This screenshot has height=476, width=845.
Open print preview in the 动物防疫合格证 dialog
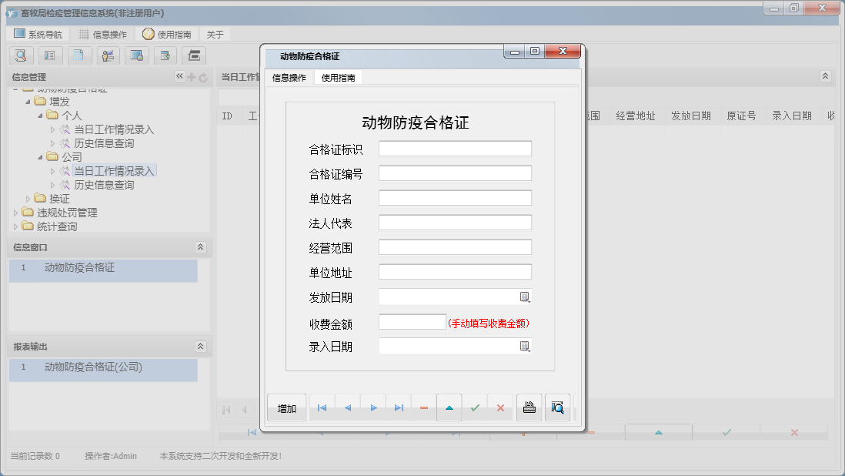coord(557,407)
